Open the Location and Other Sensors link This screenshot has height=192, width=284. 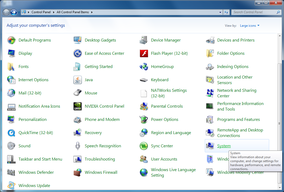tap(235, 80)
